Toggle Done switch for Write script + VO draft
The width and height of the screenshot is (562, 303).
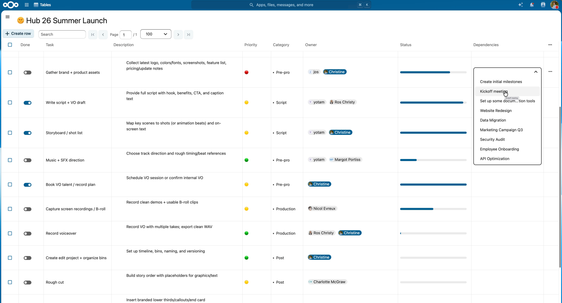click(28, 103)
